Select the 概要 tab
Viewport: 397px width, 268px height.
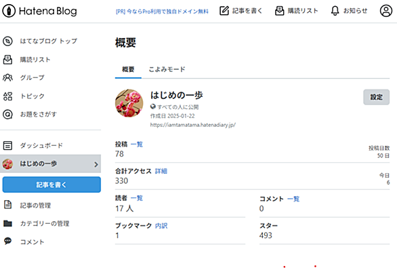[128, 69]
